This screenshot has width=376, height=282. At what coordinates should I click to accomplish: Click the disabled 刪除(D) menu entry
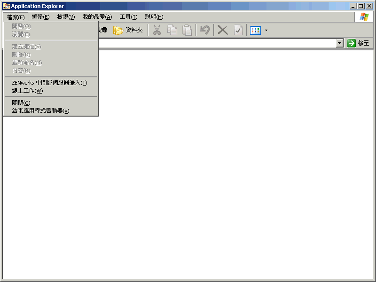pos(51,55)
